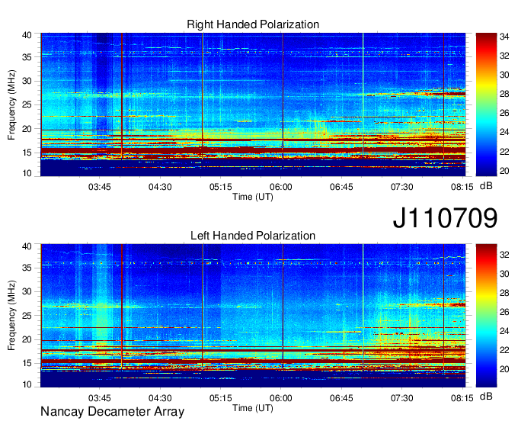Image resolution: width=518 pixels, height=421 pixels.
Task: Click the "04:30" time tick under the Left Handed plot
Action: [160, 398]
